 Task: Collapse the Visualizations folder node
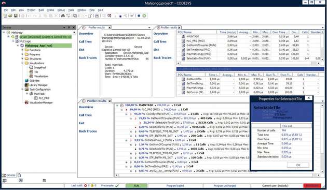[x=22, y=63]
